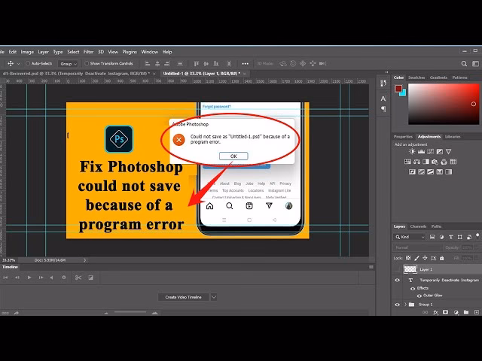
Task: Add a Channel Mixer adjustment
Action: click(x=444, y=162)
